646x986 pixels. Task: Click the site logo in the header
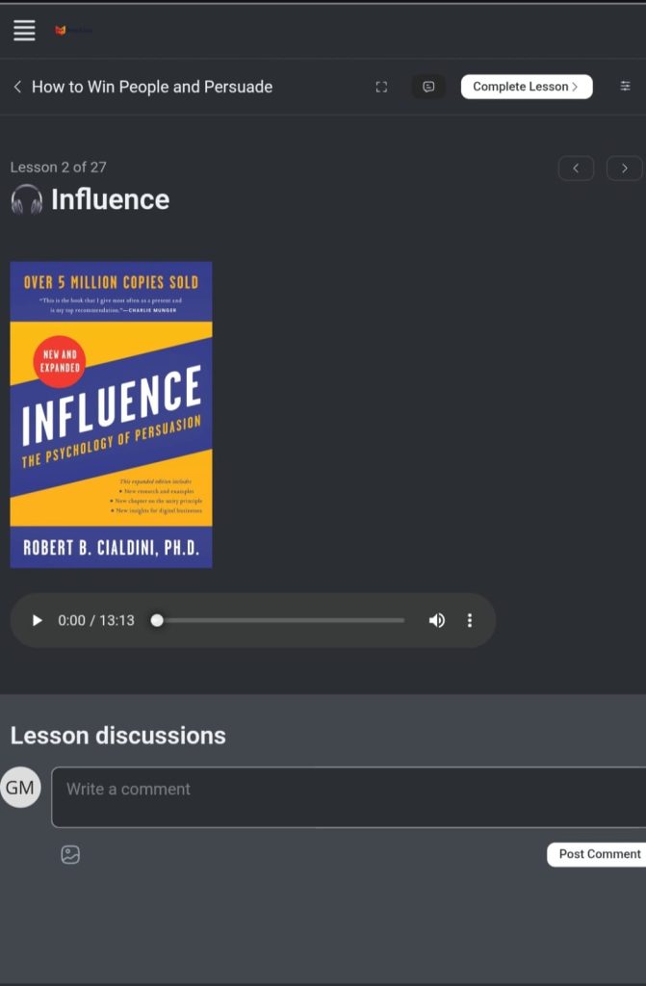[72, 31]
